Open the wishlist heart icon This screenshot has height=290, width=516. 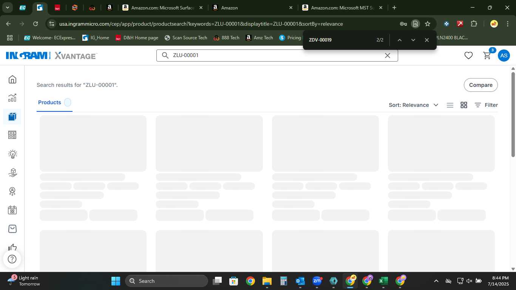click(x=468, y=56)
